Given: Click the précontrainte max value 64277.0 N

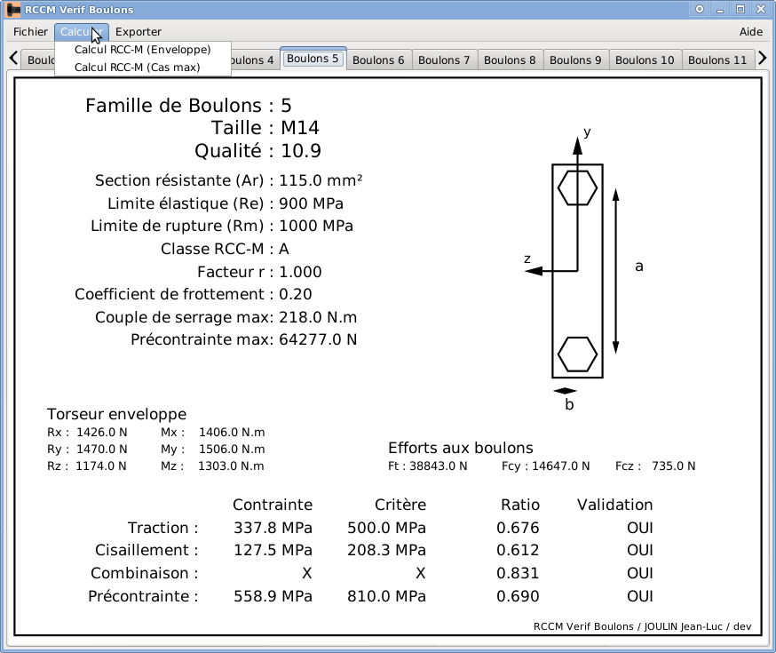Looking at the screenshot, I should point(318,339).
